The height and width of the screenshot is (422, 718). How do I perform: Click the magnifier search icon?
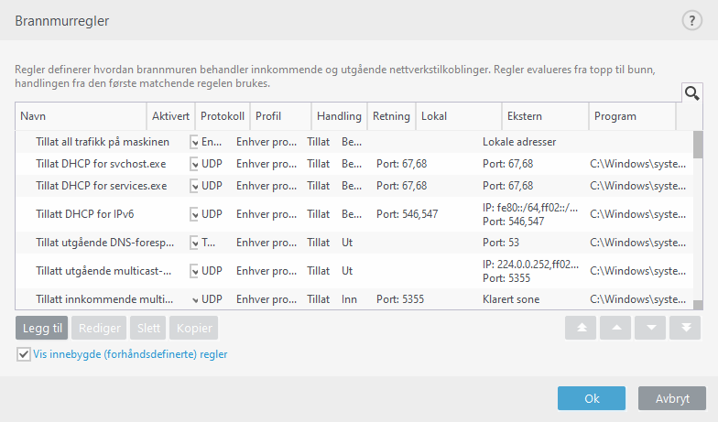(x=692, y=93)
